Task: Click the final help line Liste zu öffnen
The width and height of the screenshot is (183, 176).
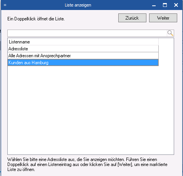Action: tap(21, 169)
